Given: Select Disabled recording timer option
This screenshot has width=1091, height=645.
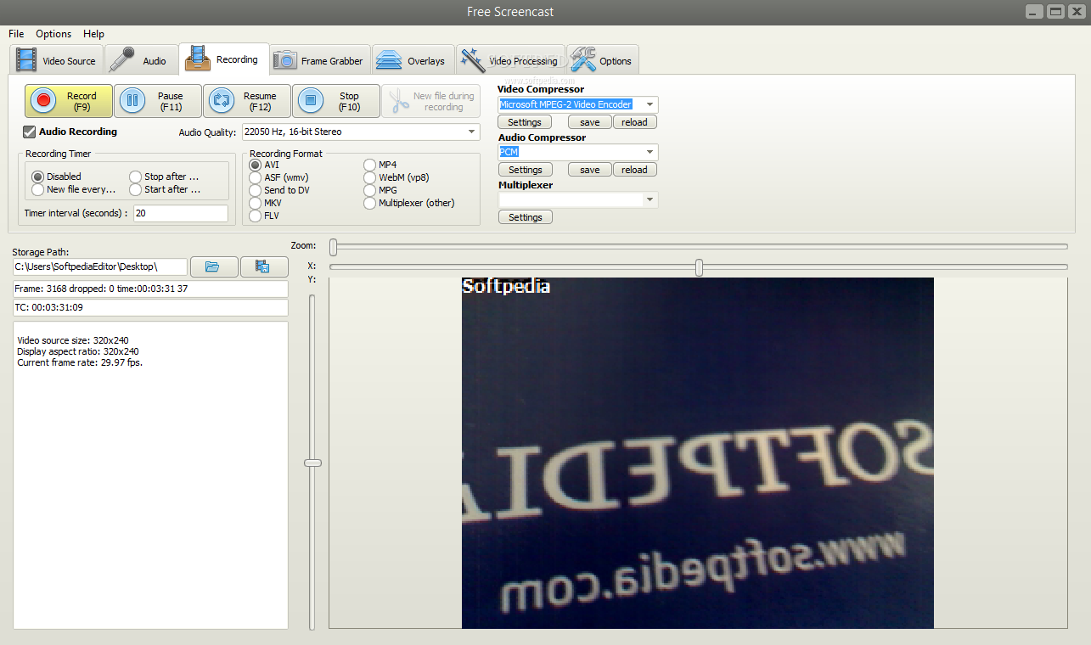Looking at the screenshot, I should pyautogui.click(x=37, y=177).
